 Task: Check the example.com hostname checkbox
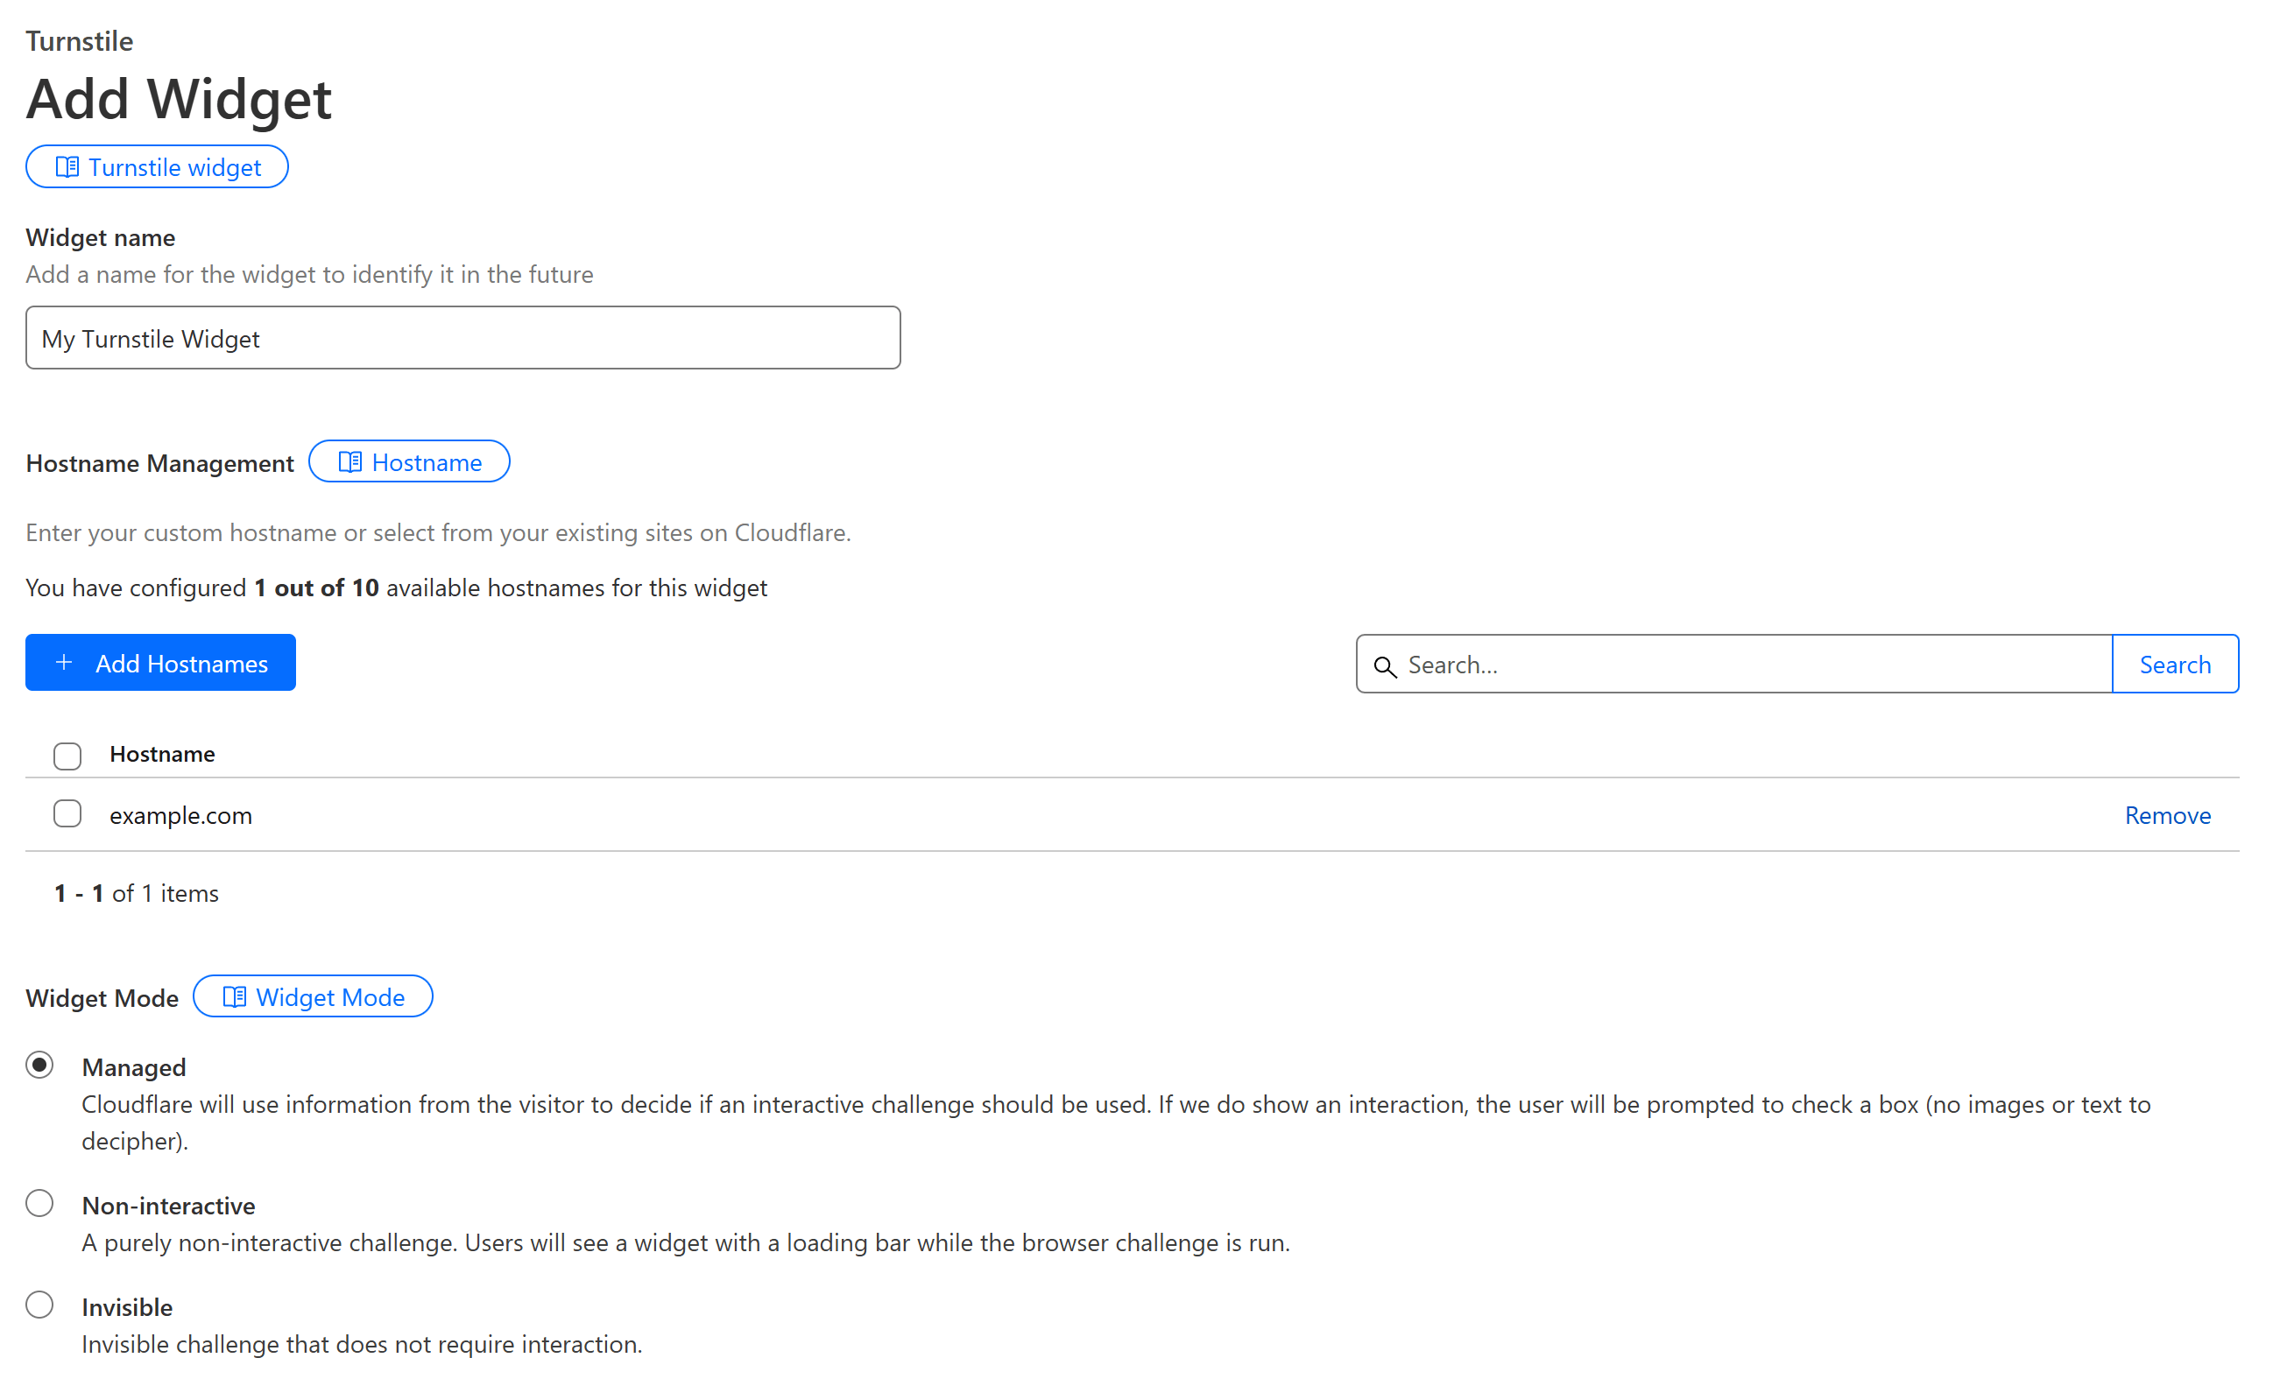(x=67, y=813)
